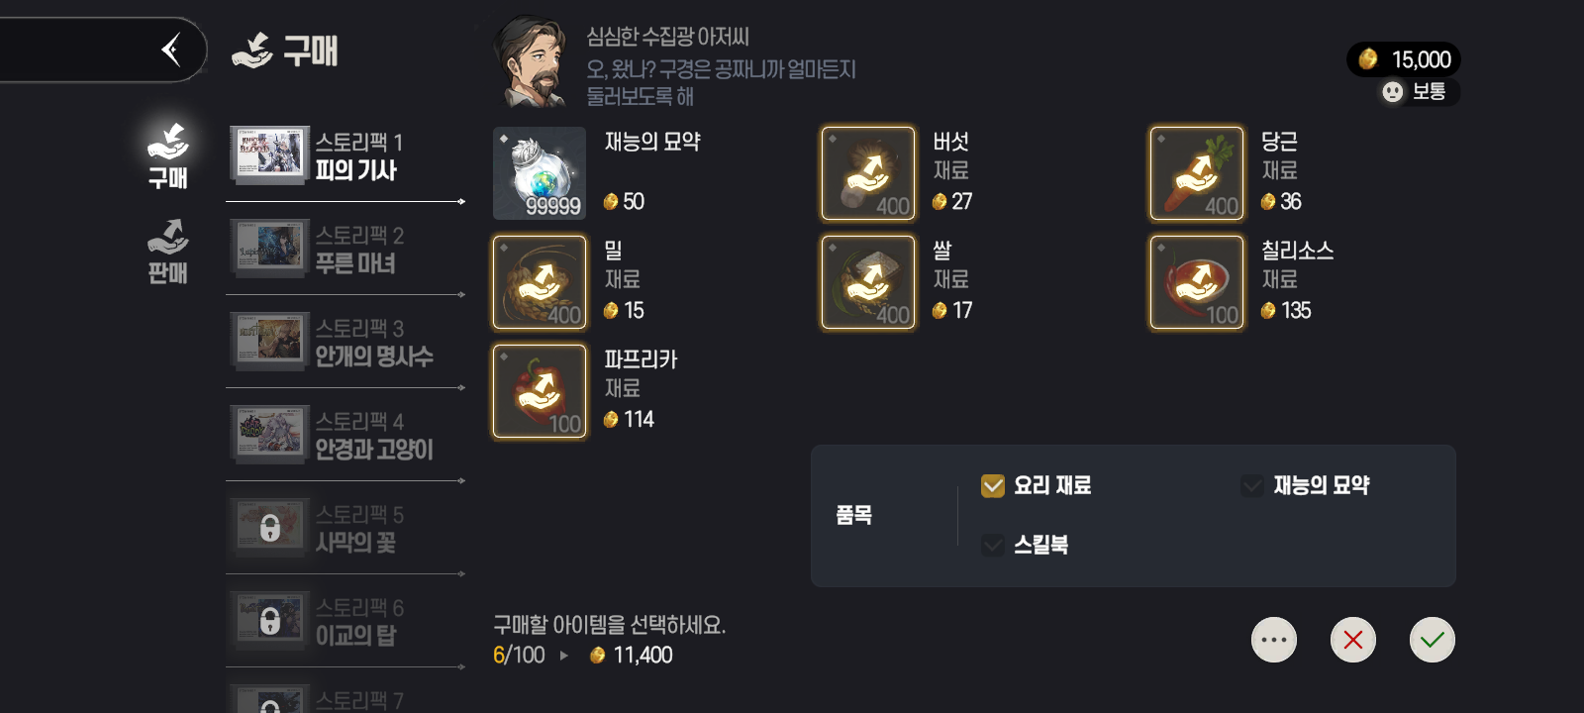Open the 스토리팩 2 푸른 마녀 entry

pyautogui.click(x=345, y=250)
